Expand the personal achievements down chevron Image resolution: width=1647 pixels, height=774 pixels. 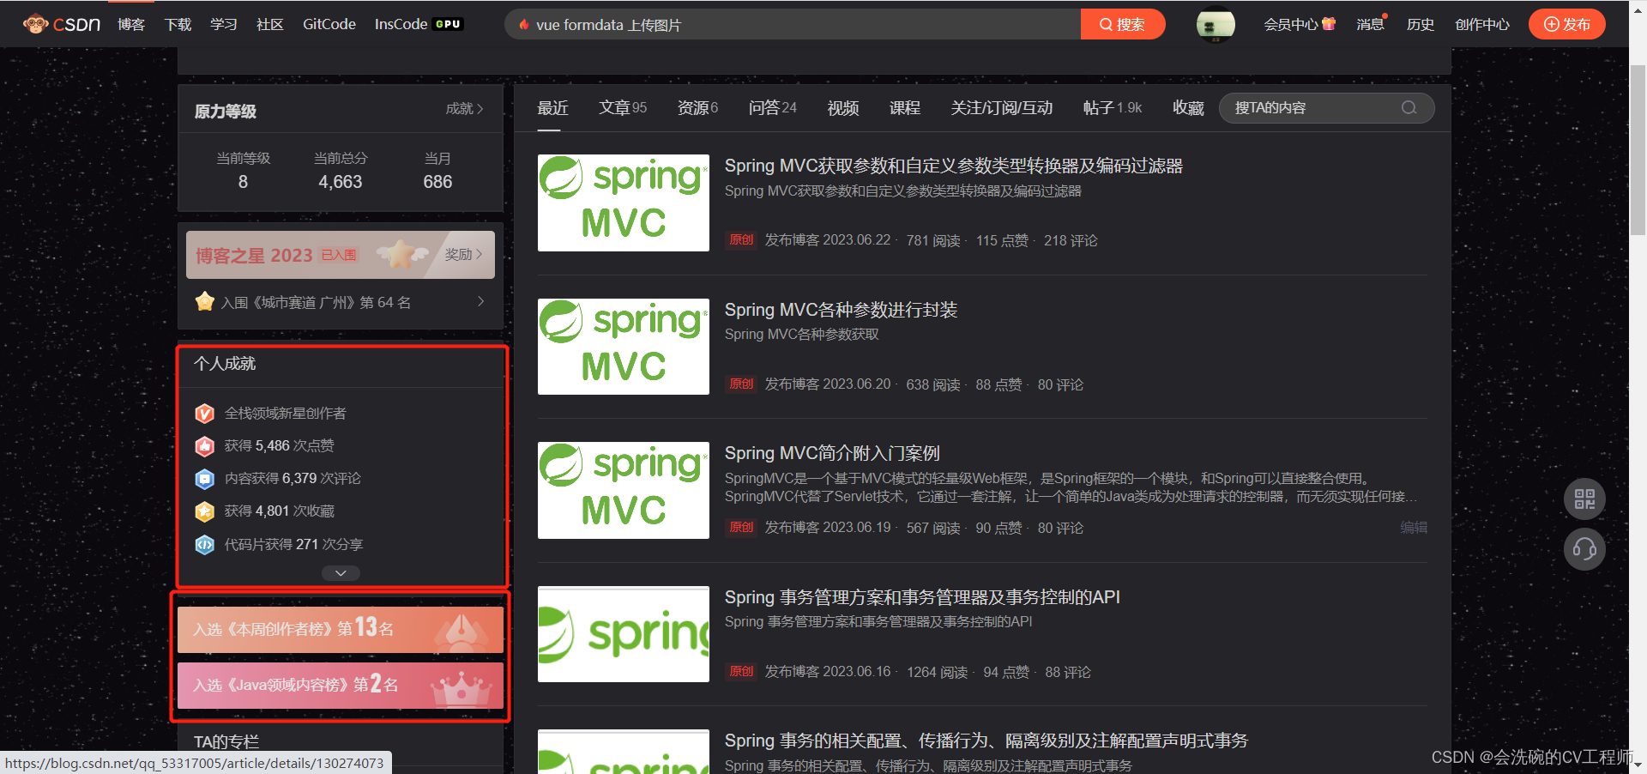coord(341,573)
